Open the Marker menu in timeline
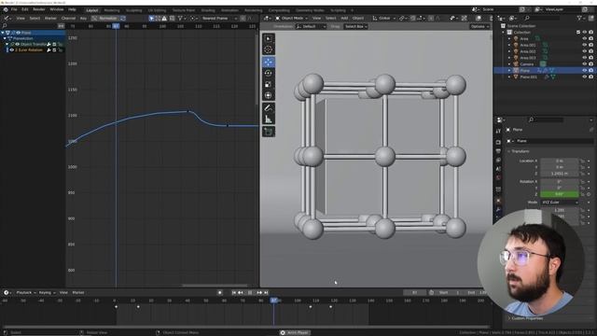The width and height of the screenshot is (597, 336). tap(78, 292)
